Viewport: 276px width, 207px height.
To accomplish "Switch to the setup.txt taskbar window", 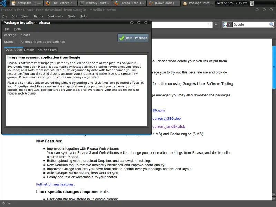I will 27,3.
